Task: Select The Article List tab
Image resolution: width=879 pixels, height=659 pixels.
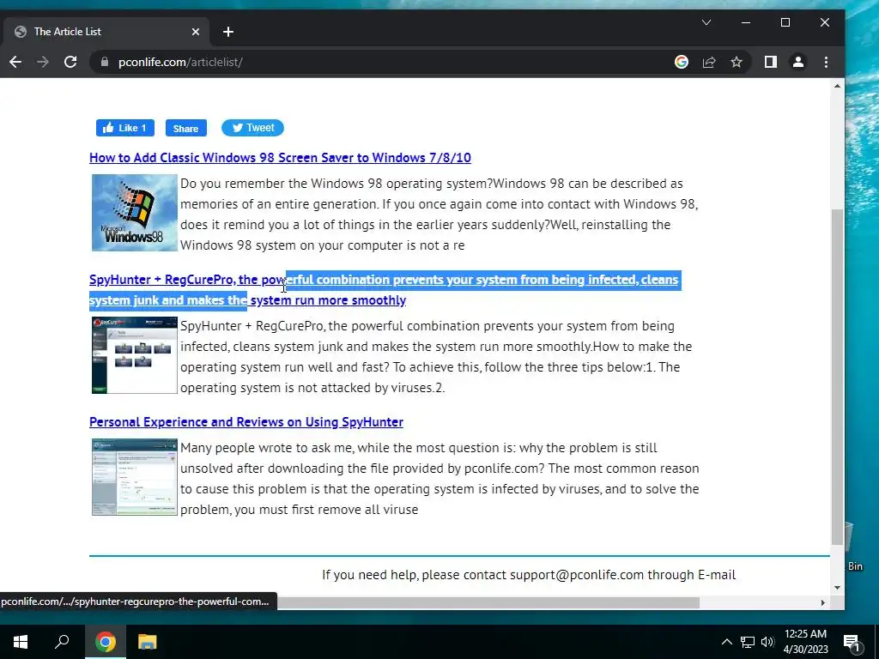Action: [106, 32]
